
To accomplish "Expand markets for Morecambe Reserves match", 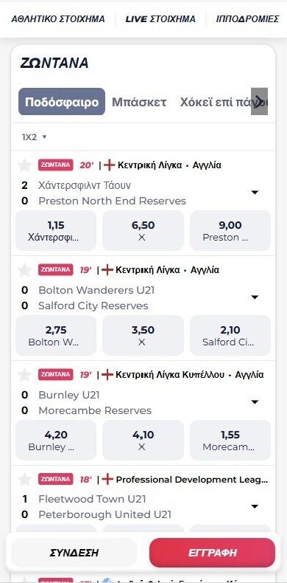I will point(255,402).
